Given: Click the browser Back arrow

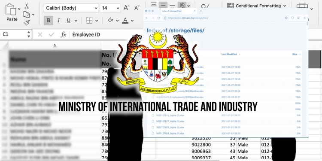Looking at the screenshot, I should (x=147, y=18).
